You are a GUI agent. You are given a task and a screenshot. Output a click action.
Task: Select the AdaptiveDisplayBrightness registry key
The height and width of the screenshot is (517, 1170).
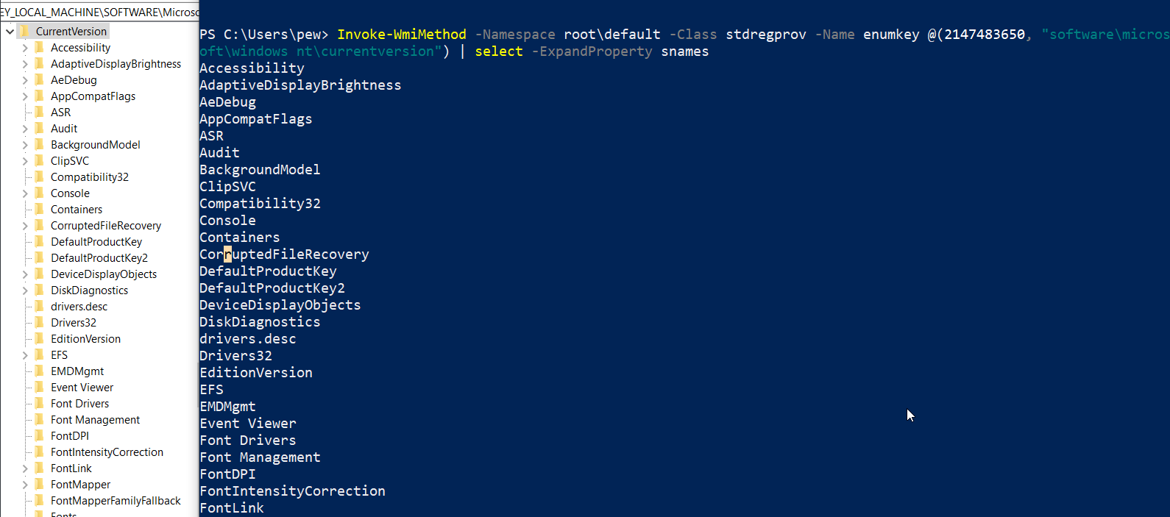116,64
